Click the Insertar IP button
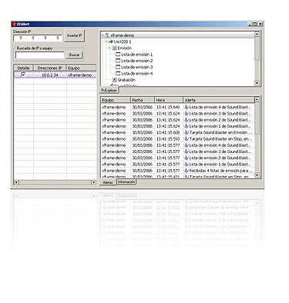The image size is (289, 303). pyautogui.click(x=74, y=35)
